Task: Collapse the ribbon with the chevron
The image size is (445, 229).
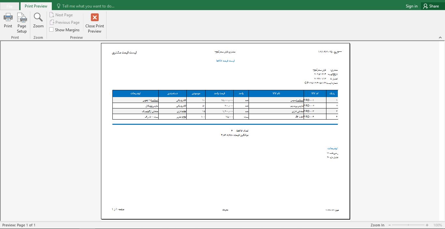Action: coord(440,37)
